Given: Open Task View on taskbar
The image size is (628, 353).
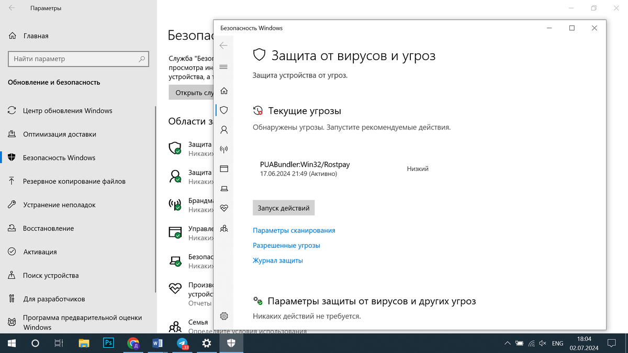Looking at the screenshot, I should [59, 343].
